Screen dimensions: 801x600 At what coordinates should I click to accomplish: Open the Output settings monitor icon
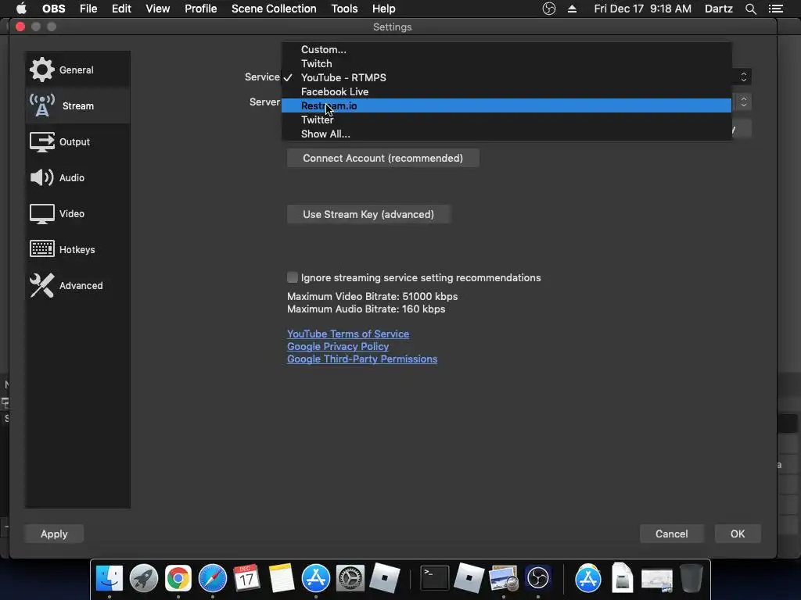coord(42,142)
